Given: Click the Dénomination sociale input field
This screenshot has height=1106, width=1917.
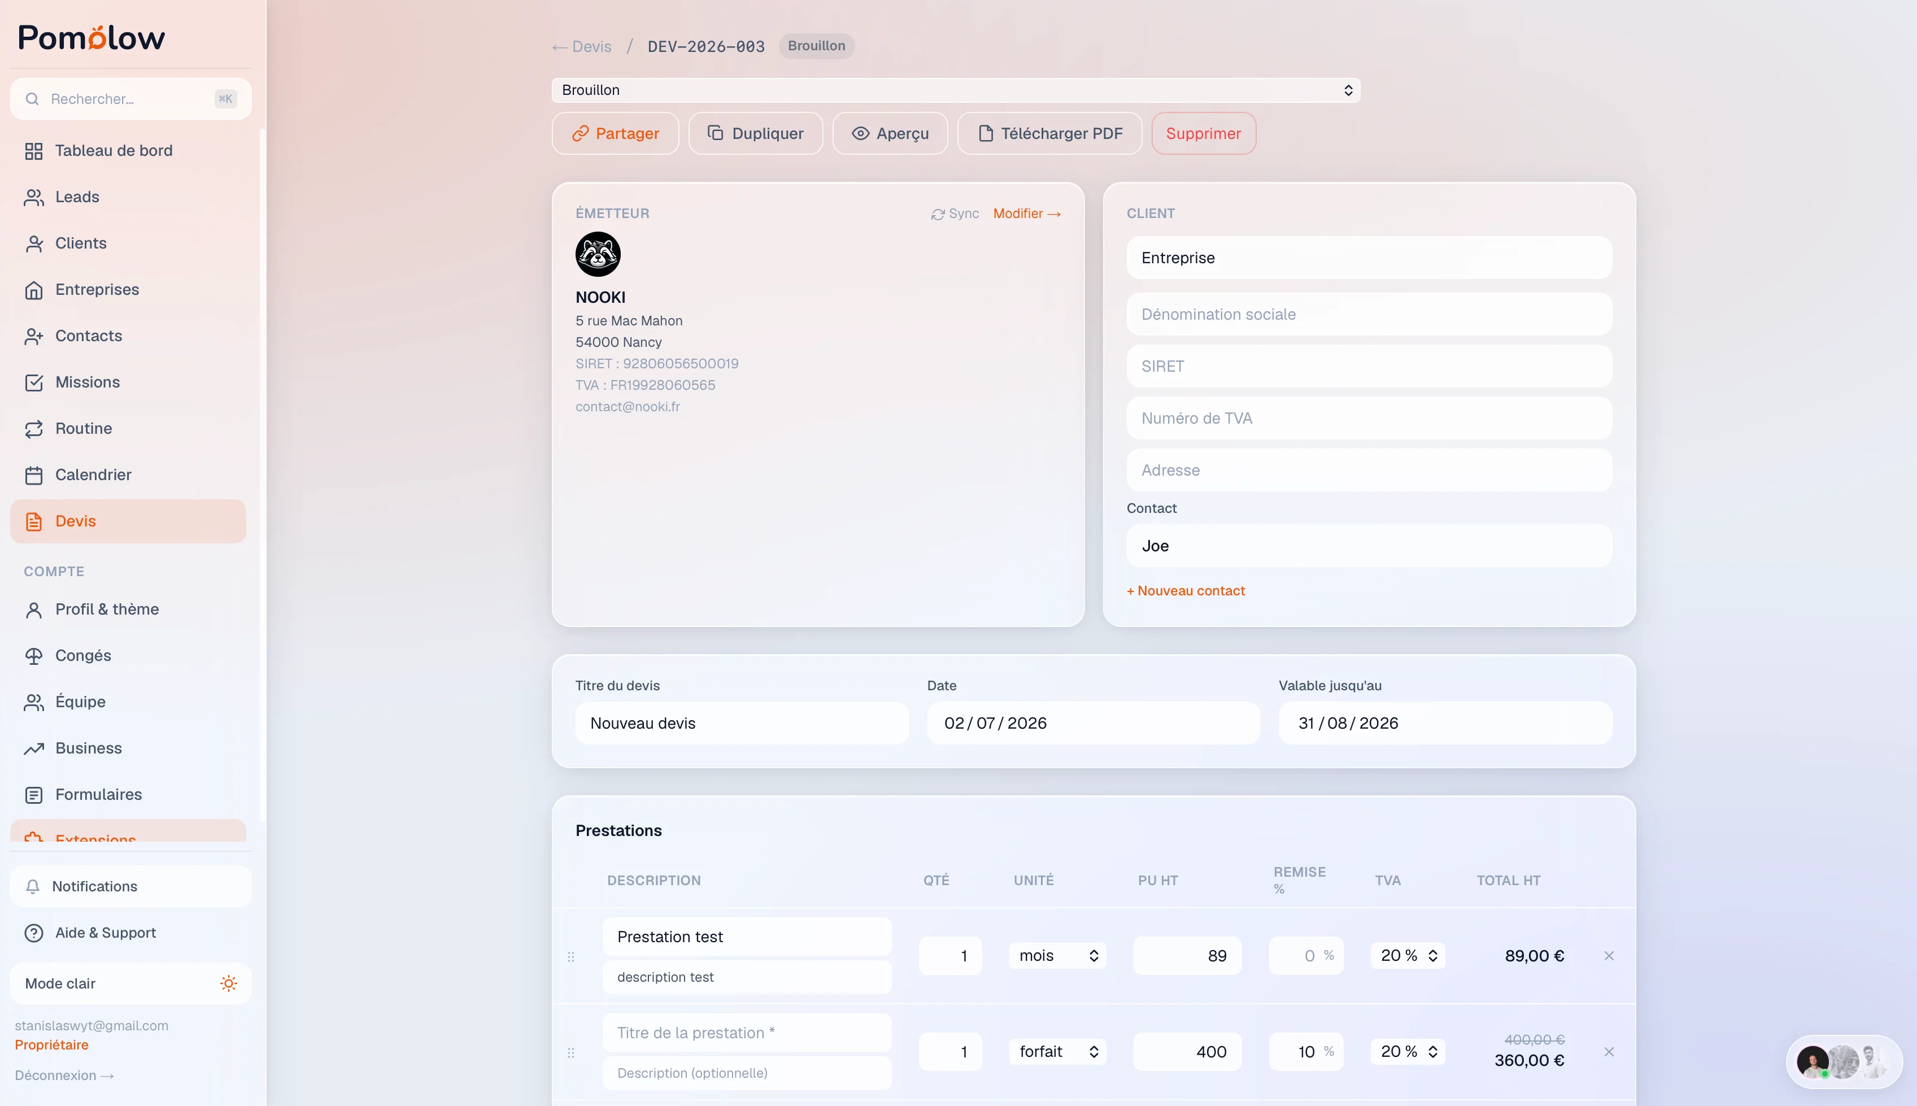Looking at the screenshot, I should (x=1369, y=315).
